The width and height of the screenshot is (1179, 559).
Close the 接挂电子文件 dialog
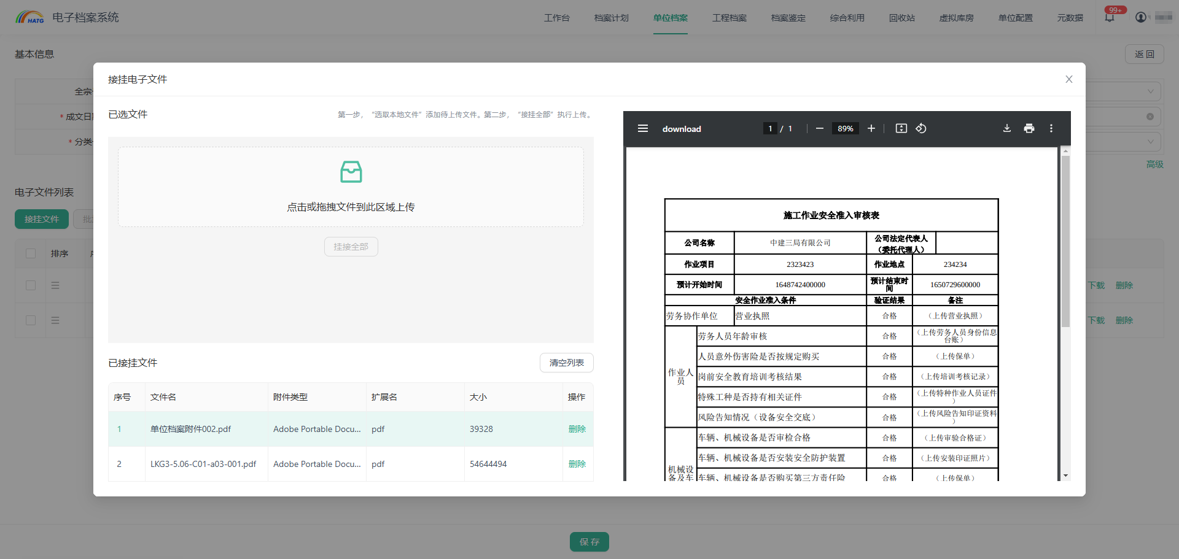[1069, 79]
